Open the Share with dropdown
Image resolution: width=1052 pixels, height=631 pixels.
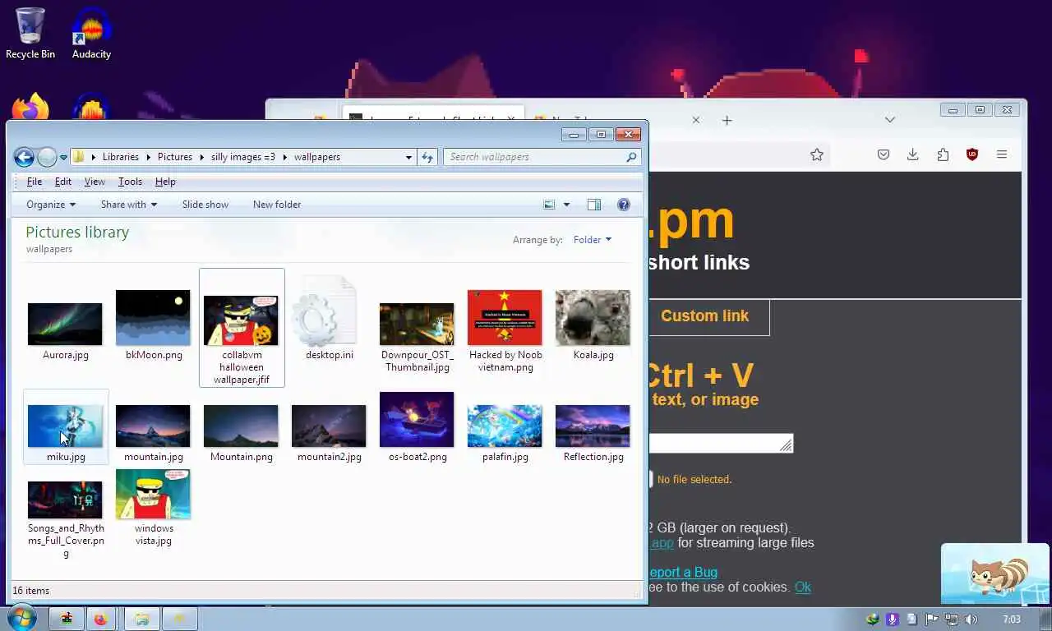click(129, 205)
